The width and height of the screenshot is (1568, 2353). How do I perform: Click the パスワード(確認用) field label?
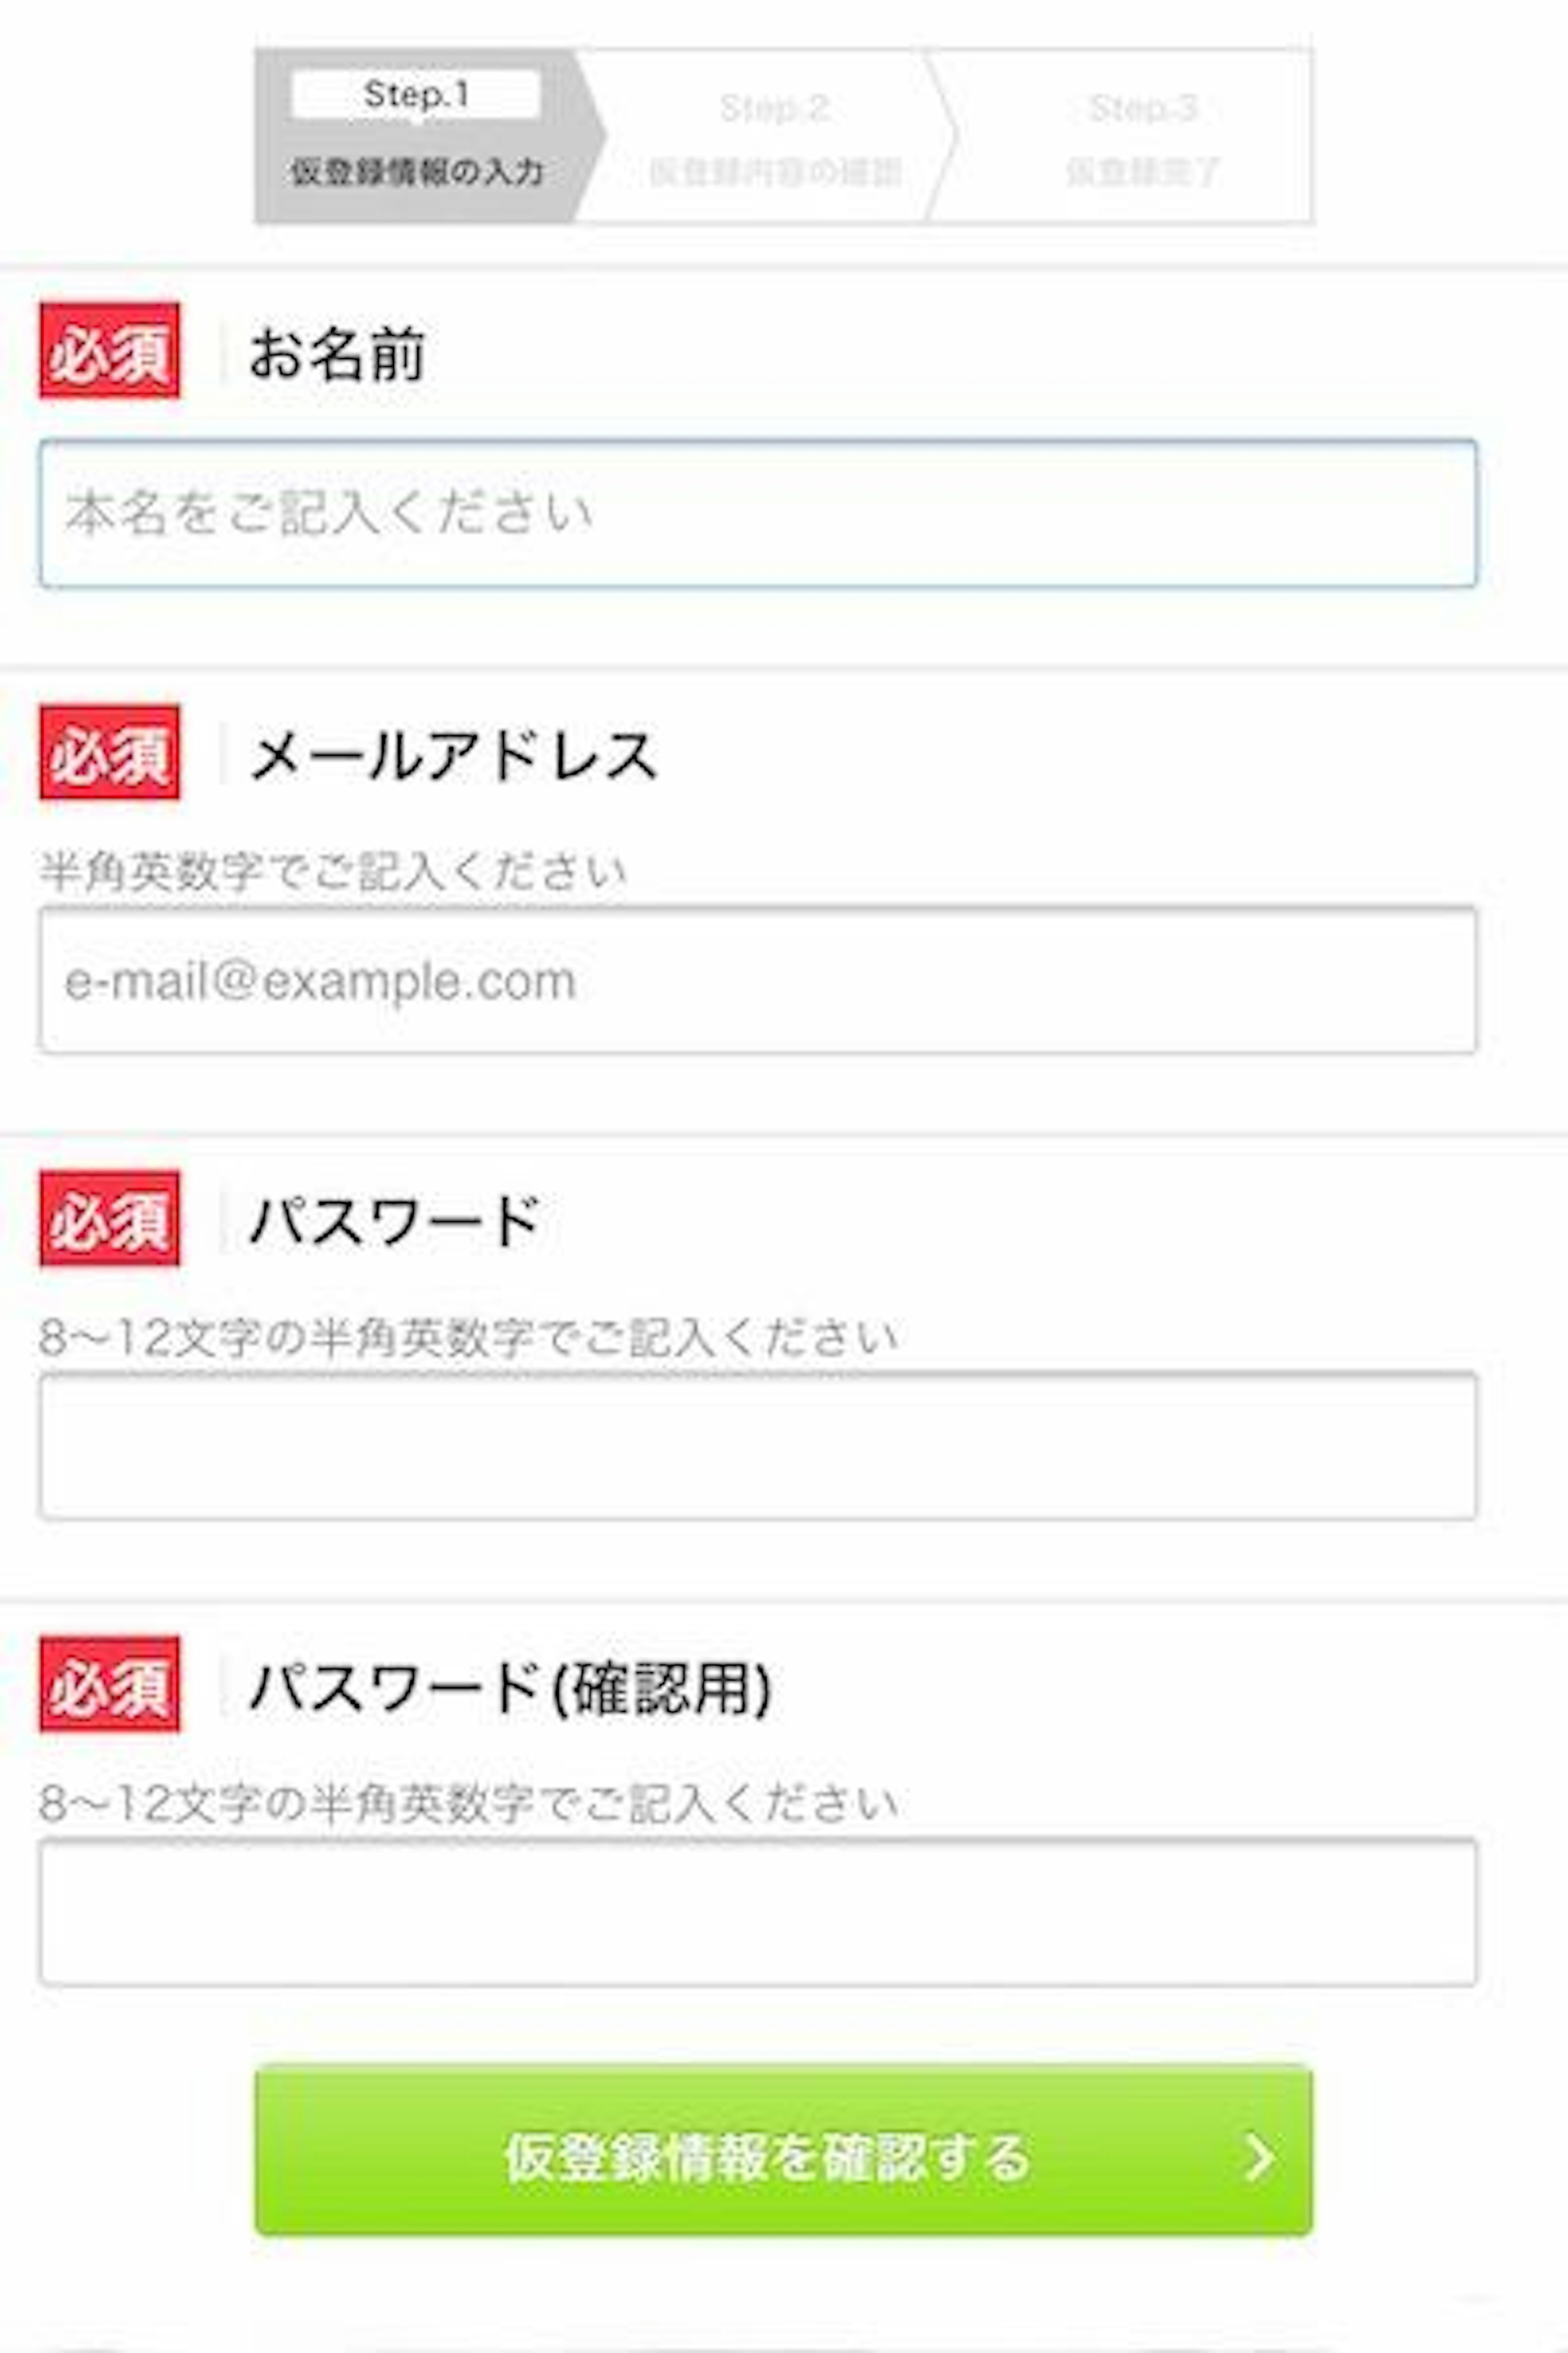(510, 1688)
